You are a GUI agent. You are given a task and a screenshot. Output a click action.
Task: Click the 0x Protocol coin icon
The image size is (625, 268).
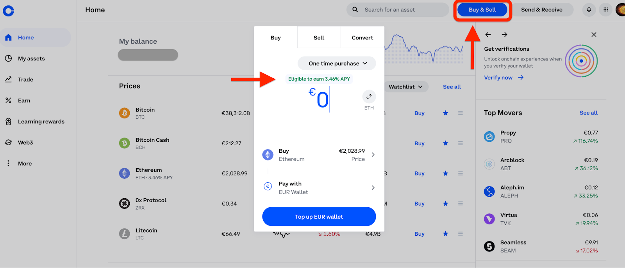tap(124, 203)
